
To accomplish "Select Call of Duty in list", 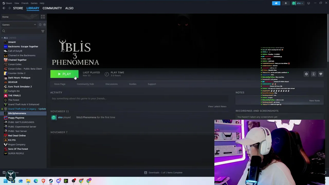I will click(15, 51).
